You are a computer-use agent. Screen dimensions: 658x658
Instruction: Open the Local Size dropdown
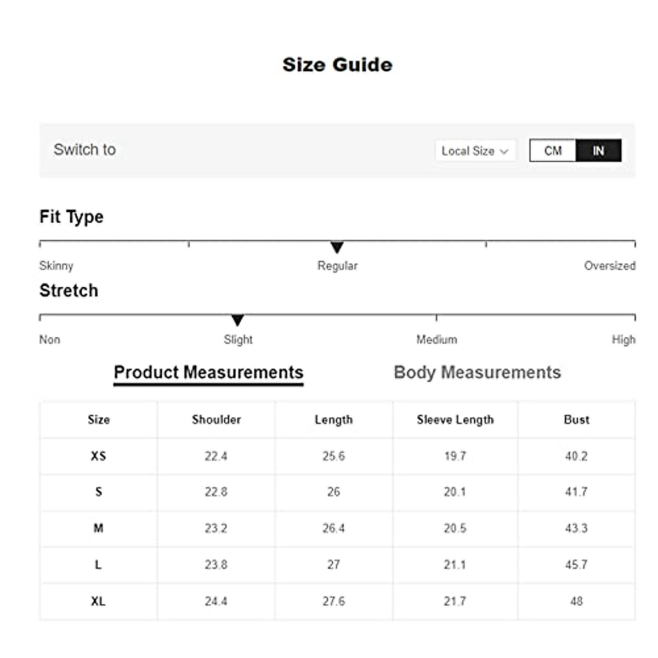(475, 151)
